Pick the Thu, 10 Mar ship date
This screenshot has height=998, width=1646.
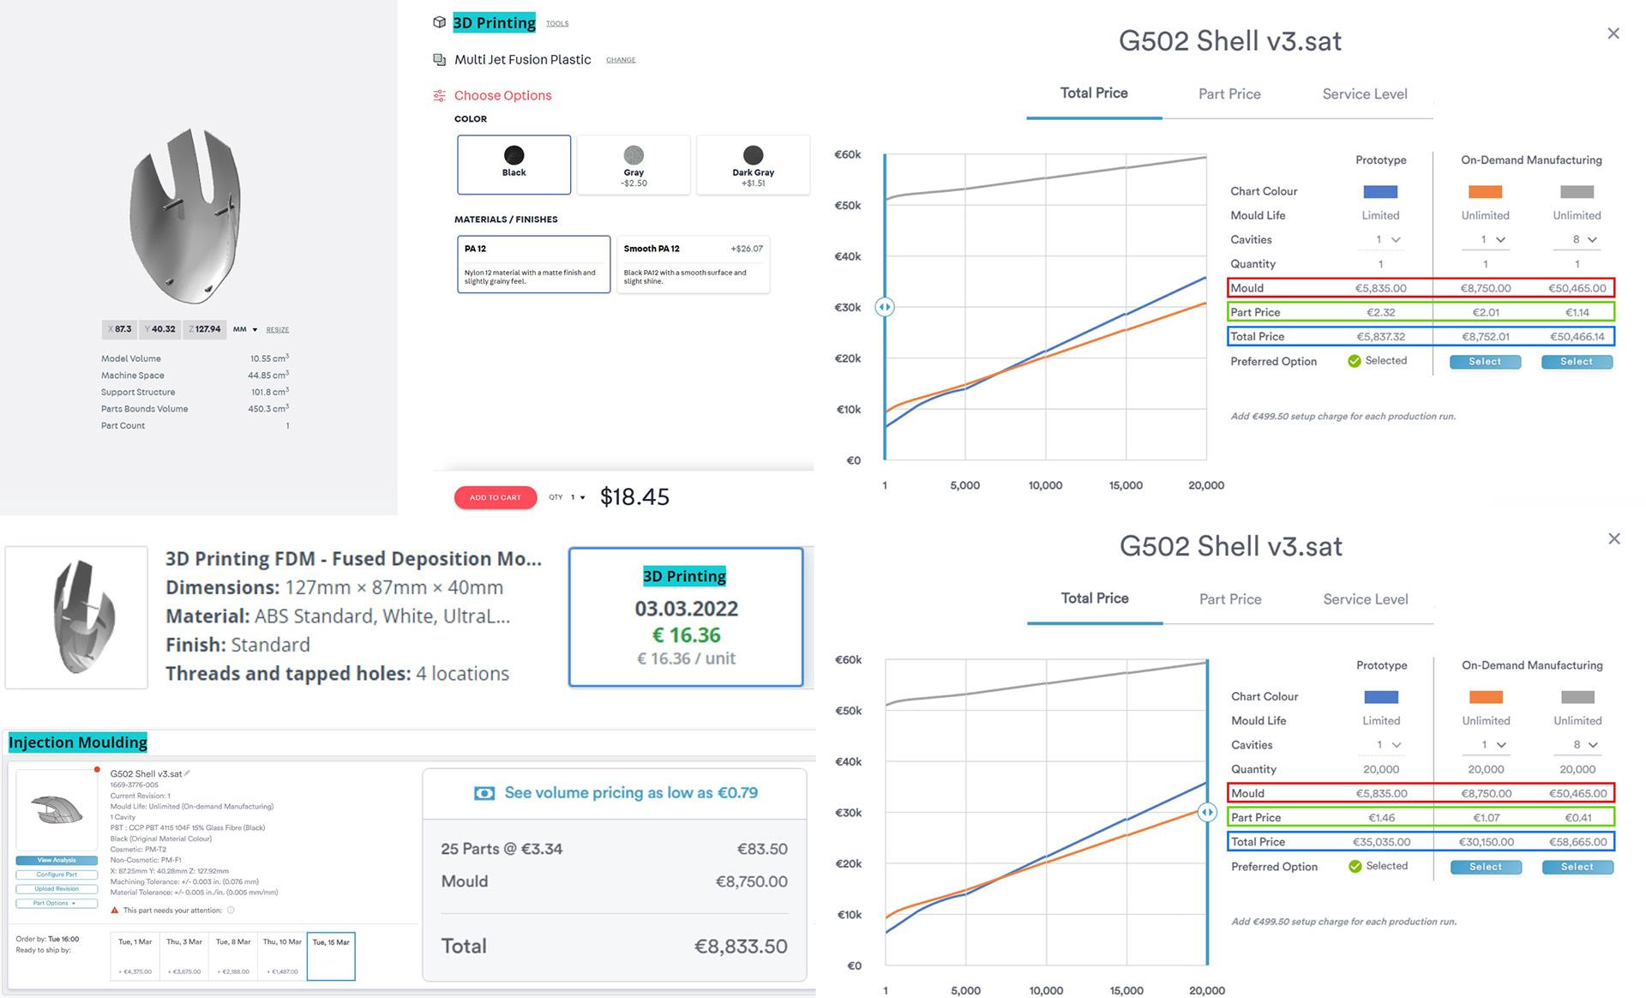point(282,956)
